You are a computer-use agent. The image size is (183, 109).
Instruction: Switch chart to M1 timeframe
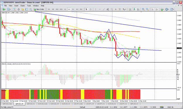49,9
